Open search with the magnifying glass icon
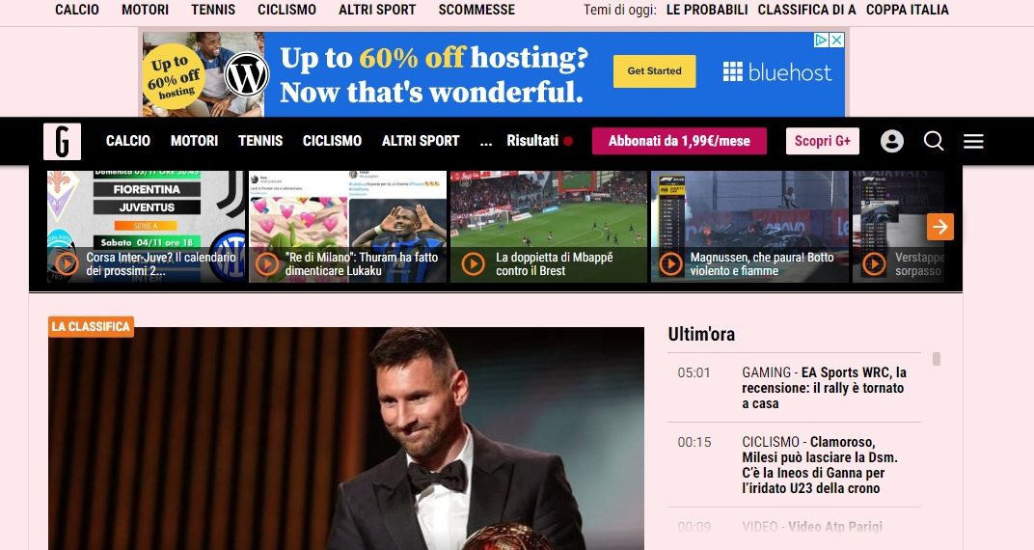The image size is (1034, 550). click(x=933, y=141)
